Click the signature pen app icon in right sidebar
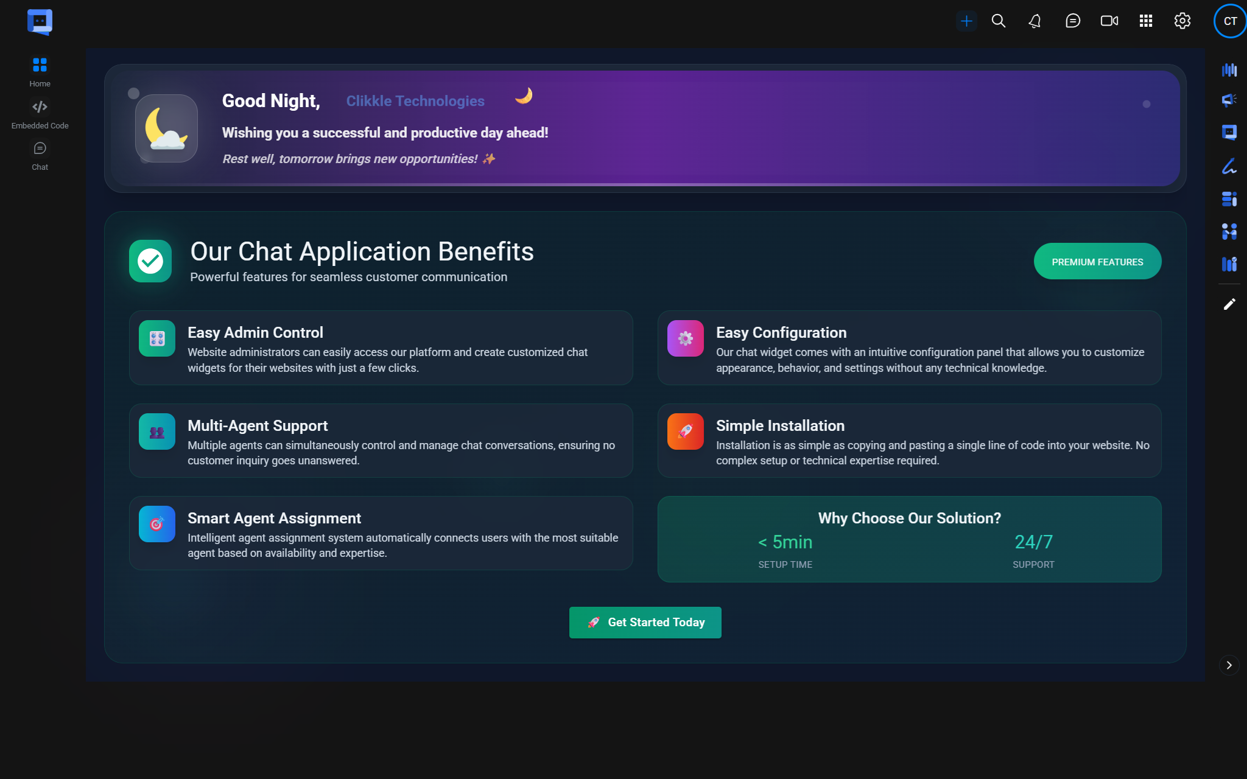This screenshot has width=1247, height=779. [1229, 166]
